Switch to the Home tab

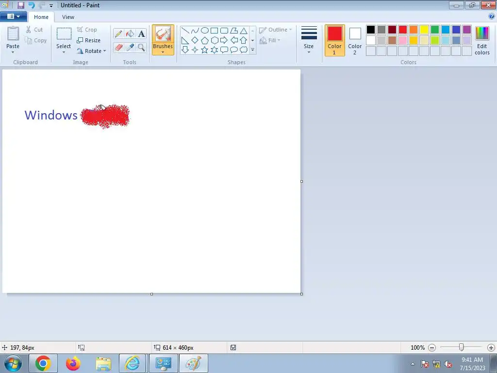pyautogui.click(x=41, y=17)
